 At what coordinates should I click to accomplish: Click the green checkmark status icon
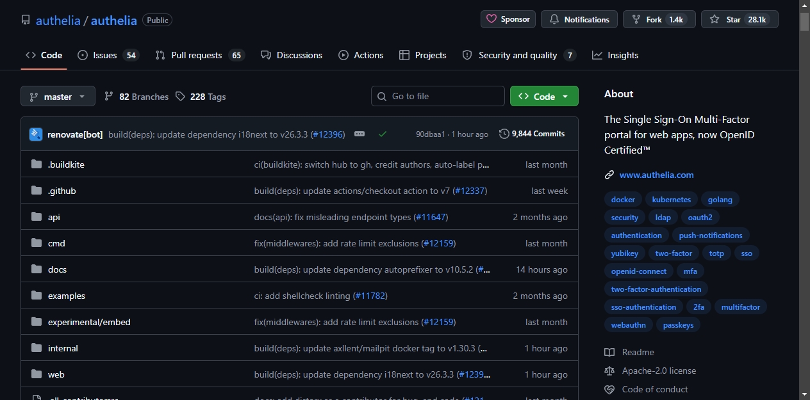[x=383, y=134]
